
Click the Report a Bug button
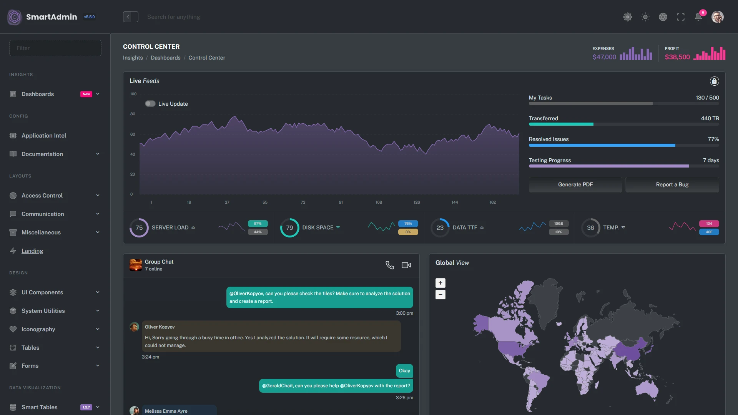click(672, 185)
